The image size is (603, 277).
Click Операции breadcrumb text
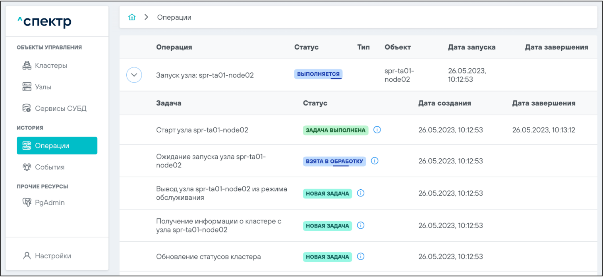[x=174, y=17]
